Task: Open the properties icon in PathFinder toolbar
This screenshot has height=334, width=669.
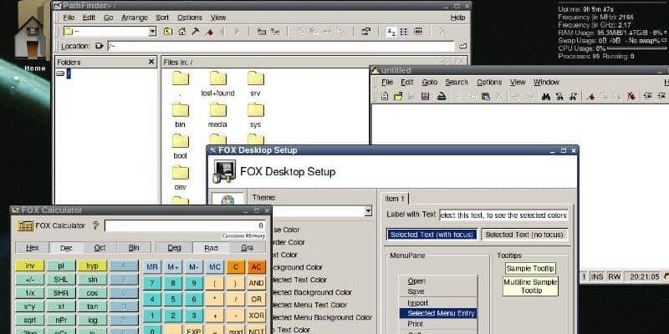Action: (365, 32)
